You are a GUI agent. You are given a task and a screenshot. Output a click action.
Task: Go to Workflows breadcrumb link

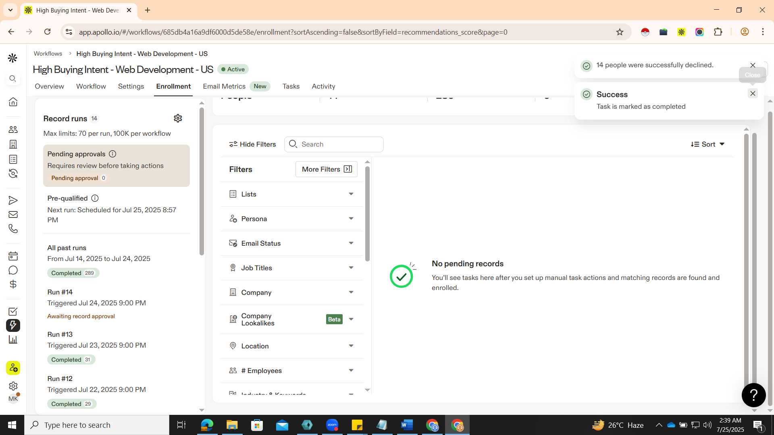point(48,54)
